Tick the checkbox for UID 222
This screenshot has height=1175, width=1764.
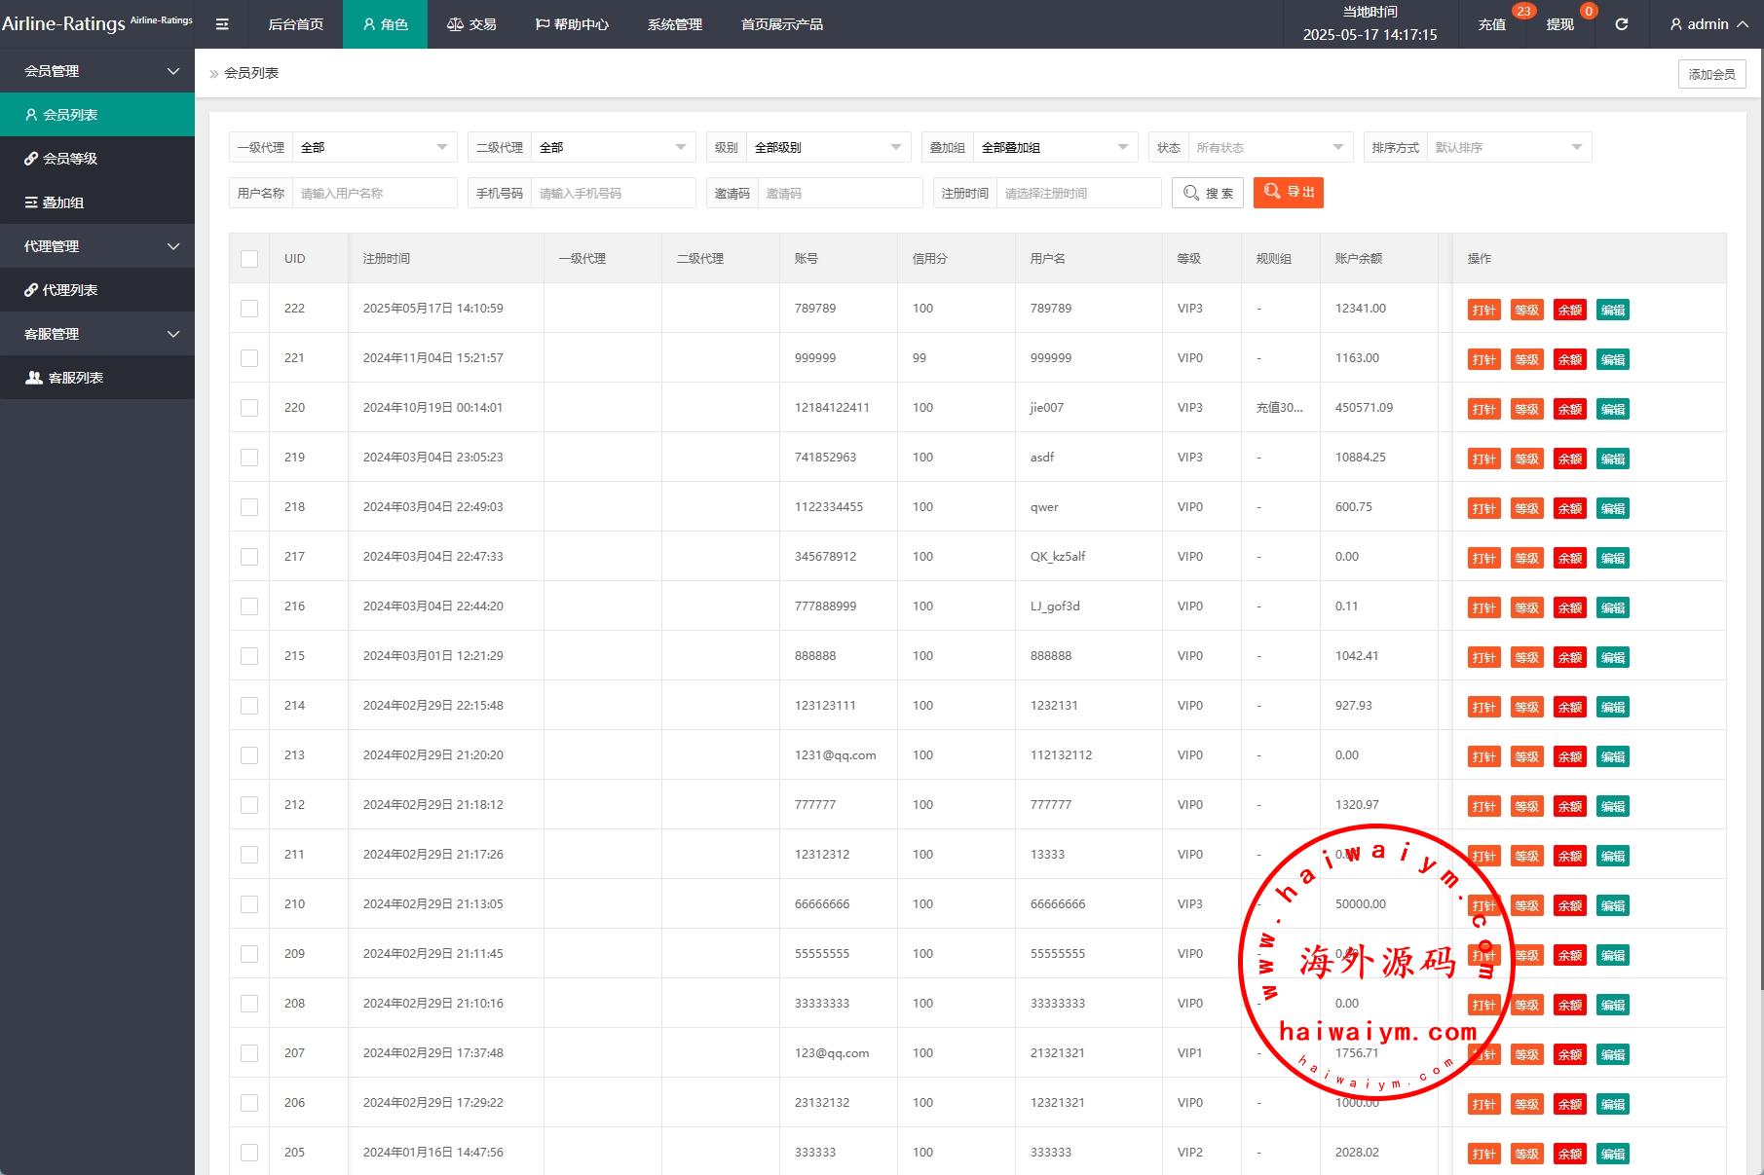tap(249, 309)
